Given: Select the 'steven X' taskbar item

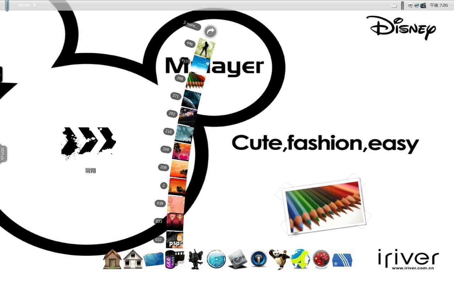Looking at the screenshot, I should tap(27, 5).
